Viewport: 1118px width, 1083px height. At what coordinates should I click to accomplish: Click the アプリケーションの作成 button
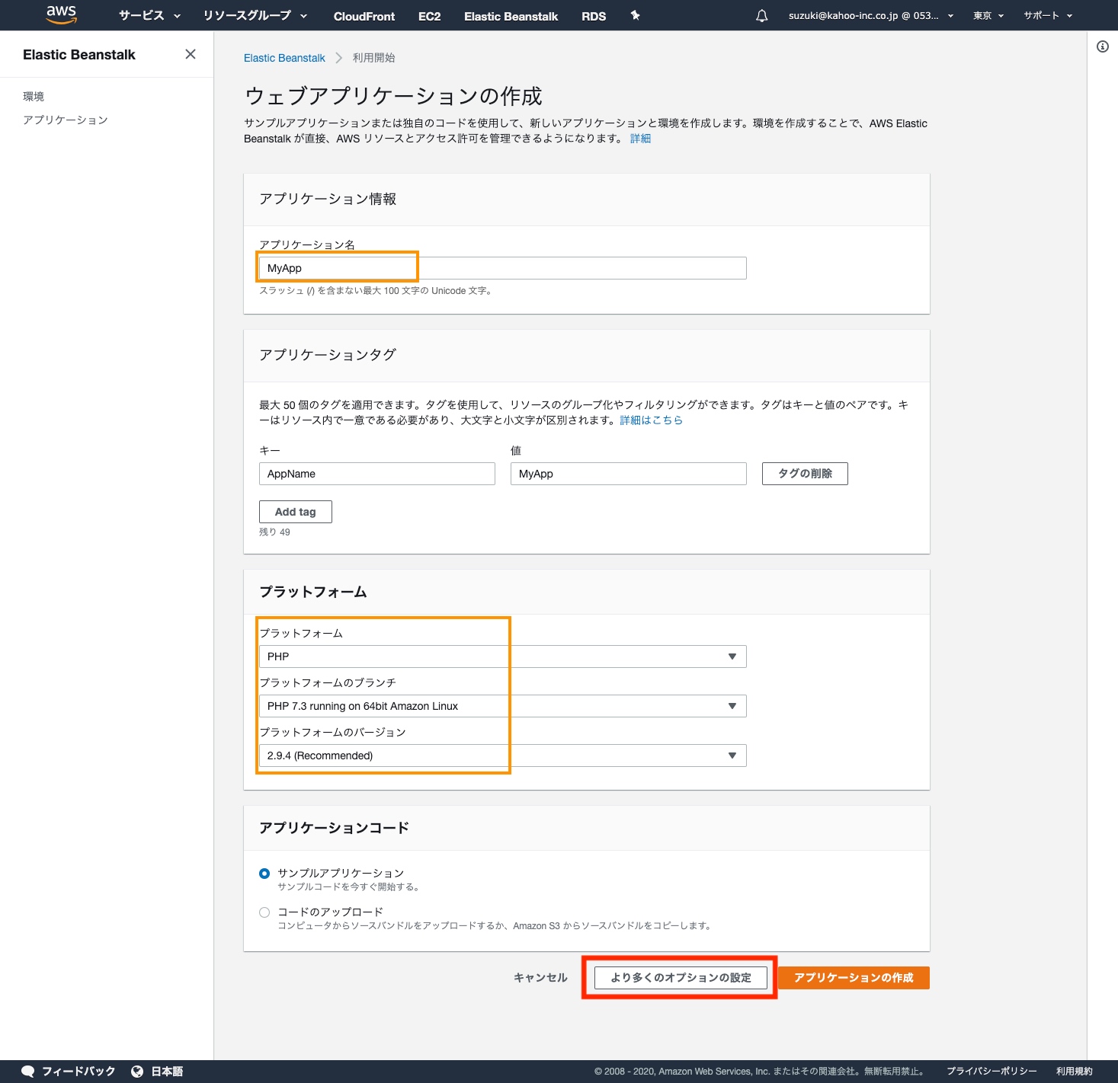853,978
